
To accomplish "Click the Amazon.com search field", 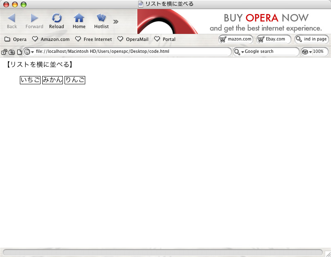I will coord(236,39).
